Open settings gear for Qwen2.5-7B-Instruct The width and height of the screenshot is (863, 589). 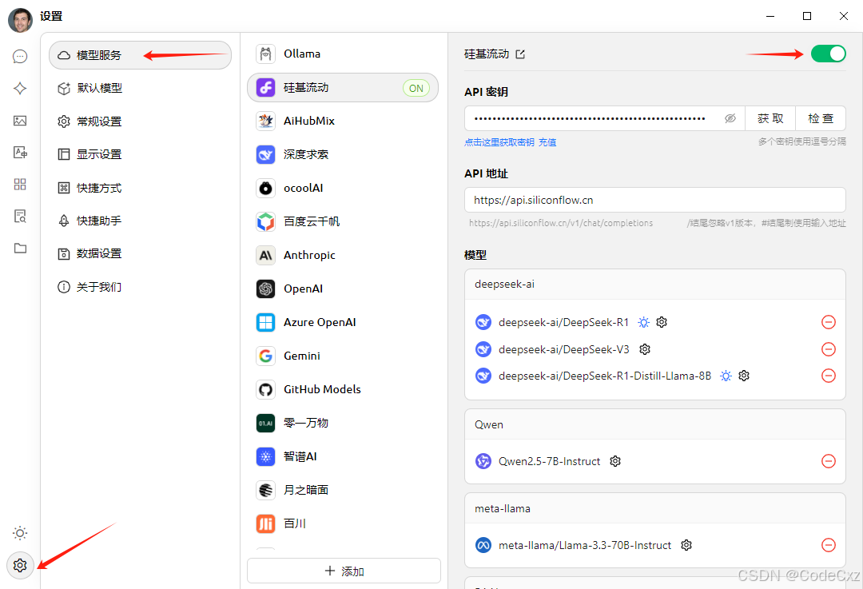[x=614, y=461]
